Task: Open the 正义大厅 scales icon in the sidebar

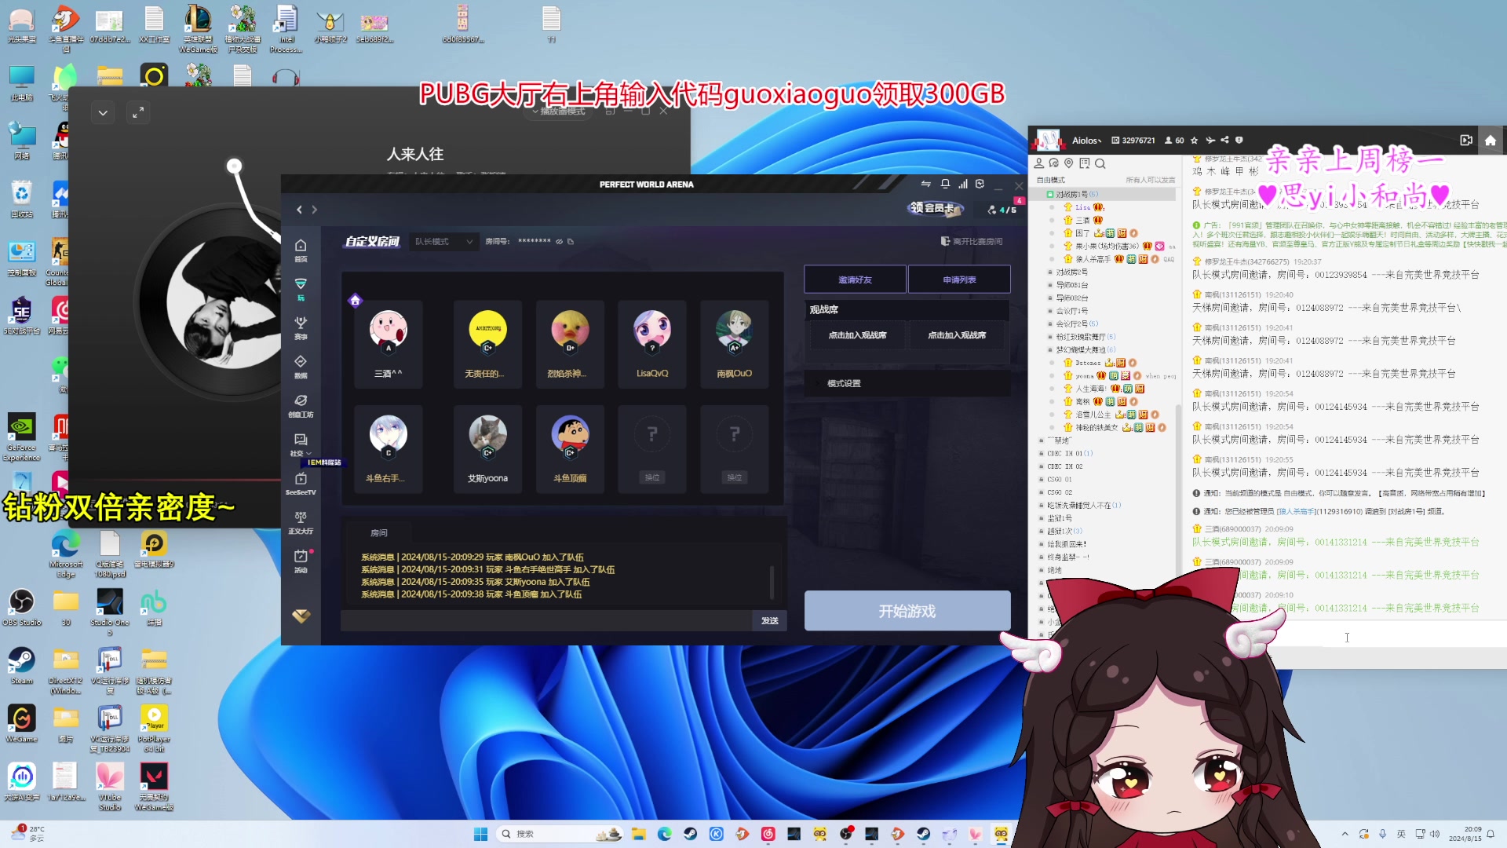Action: (x=301, y=521)
